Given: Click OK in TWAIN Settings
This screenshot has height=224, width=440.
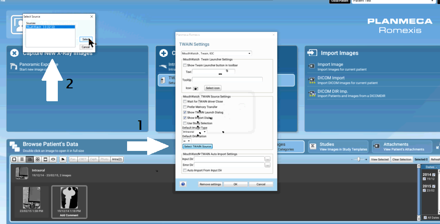Looking at the screenshot, I should pos(236,184).
